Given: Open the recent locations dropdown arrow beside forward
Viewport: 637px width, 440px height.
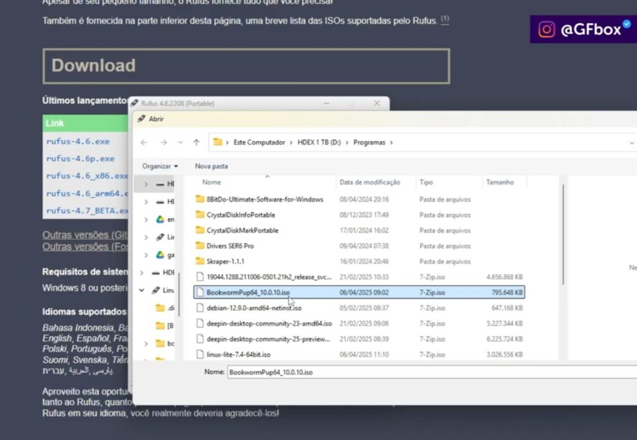Looking at the screenshot, I should 180,142.
